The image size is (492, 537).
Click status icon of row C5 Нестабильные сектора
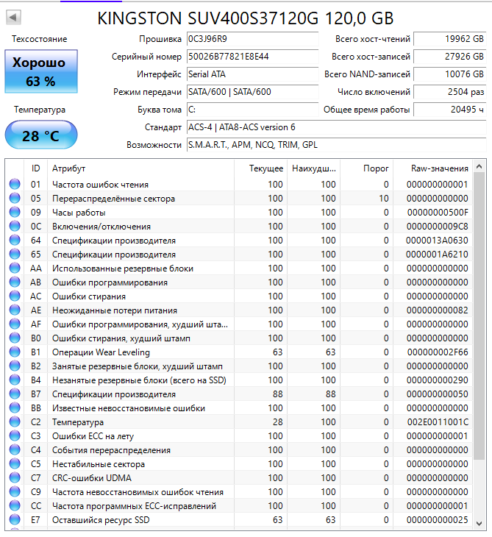tap(15, 464)
